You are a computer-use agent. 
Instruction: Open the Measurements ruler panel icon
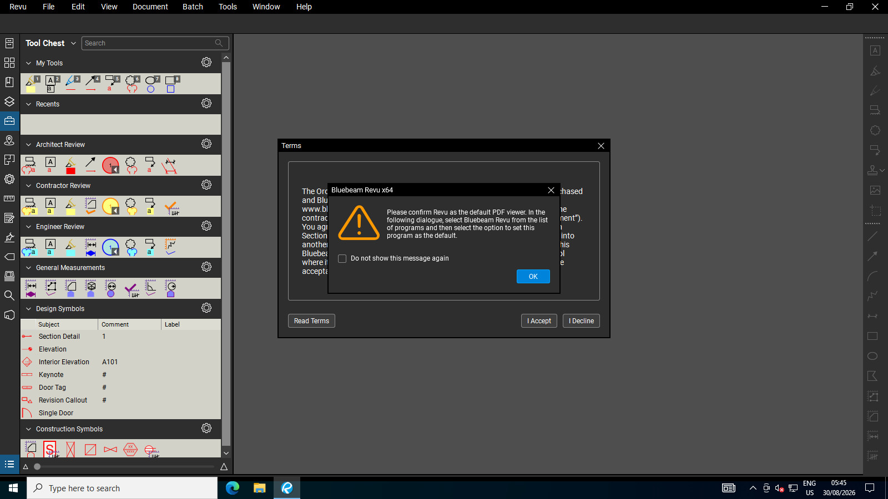click(x=9, y=198)
